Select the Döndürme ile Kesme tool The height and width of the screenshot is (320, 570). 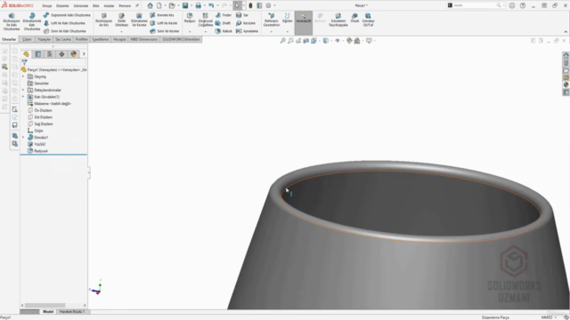139,20
